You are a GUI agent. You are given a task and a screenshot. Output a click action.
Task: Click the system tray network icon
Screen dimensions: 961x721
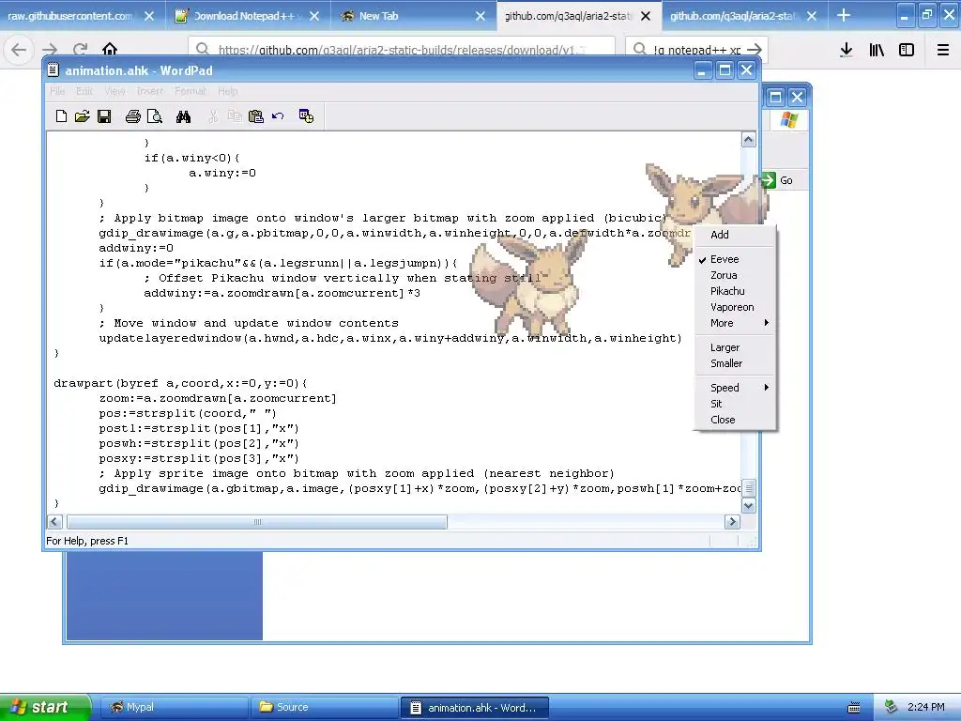(892, 707)
